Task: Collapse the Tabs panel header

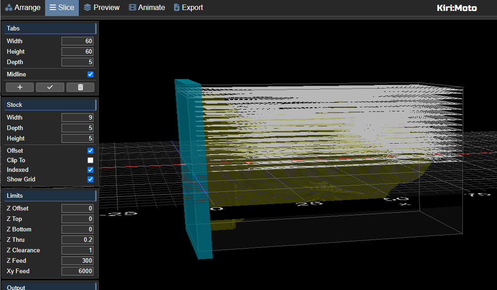Action: [x=50, y=29]
